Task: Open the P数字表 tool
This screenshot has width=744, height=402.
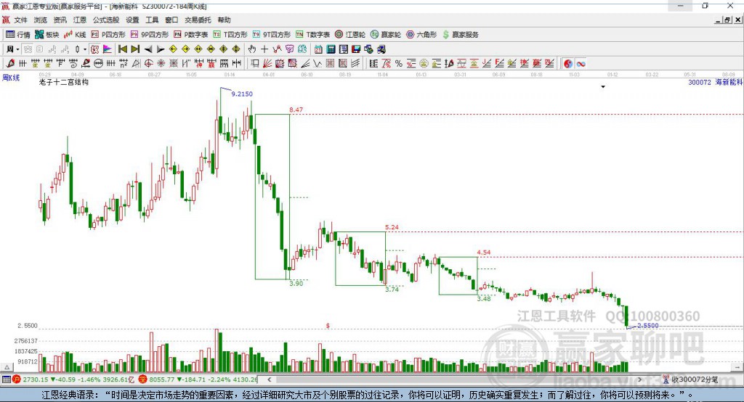Action: click(191, 35)
